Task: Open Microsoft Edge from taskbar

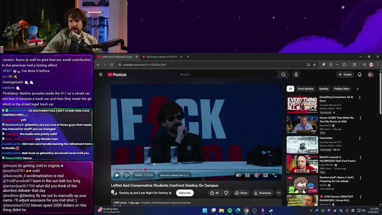Action: pyautogui.click(x=238, y=211)
